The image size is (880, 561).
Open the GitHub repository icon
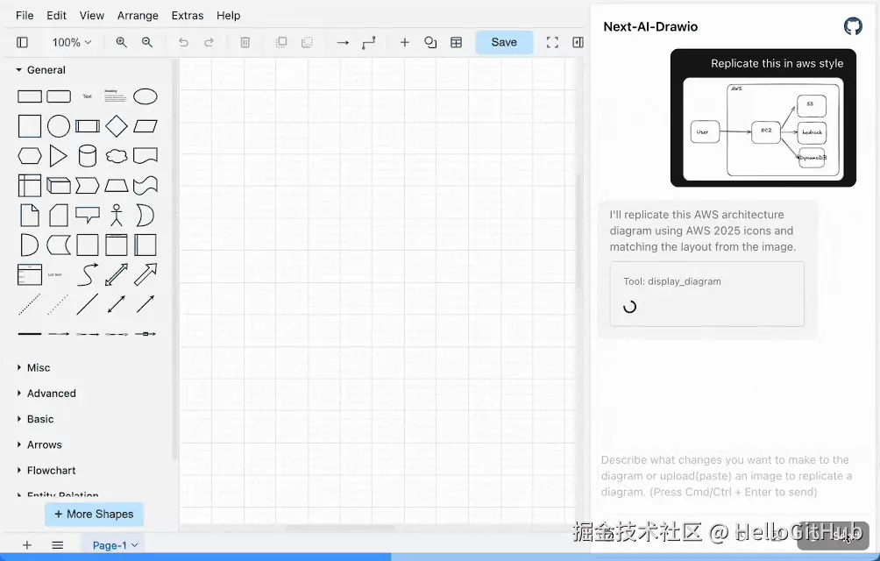click(852, 26)
